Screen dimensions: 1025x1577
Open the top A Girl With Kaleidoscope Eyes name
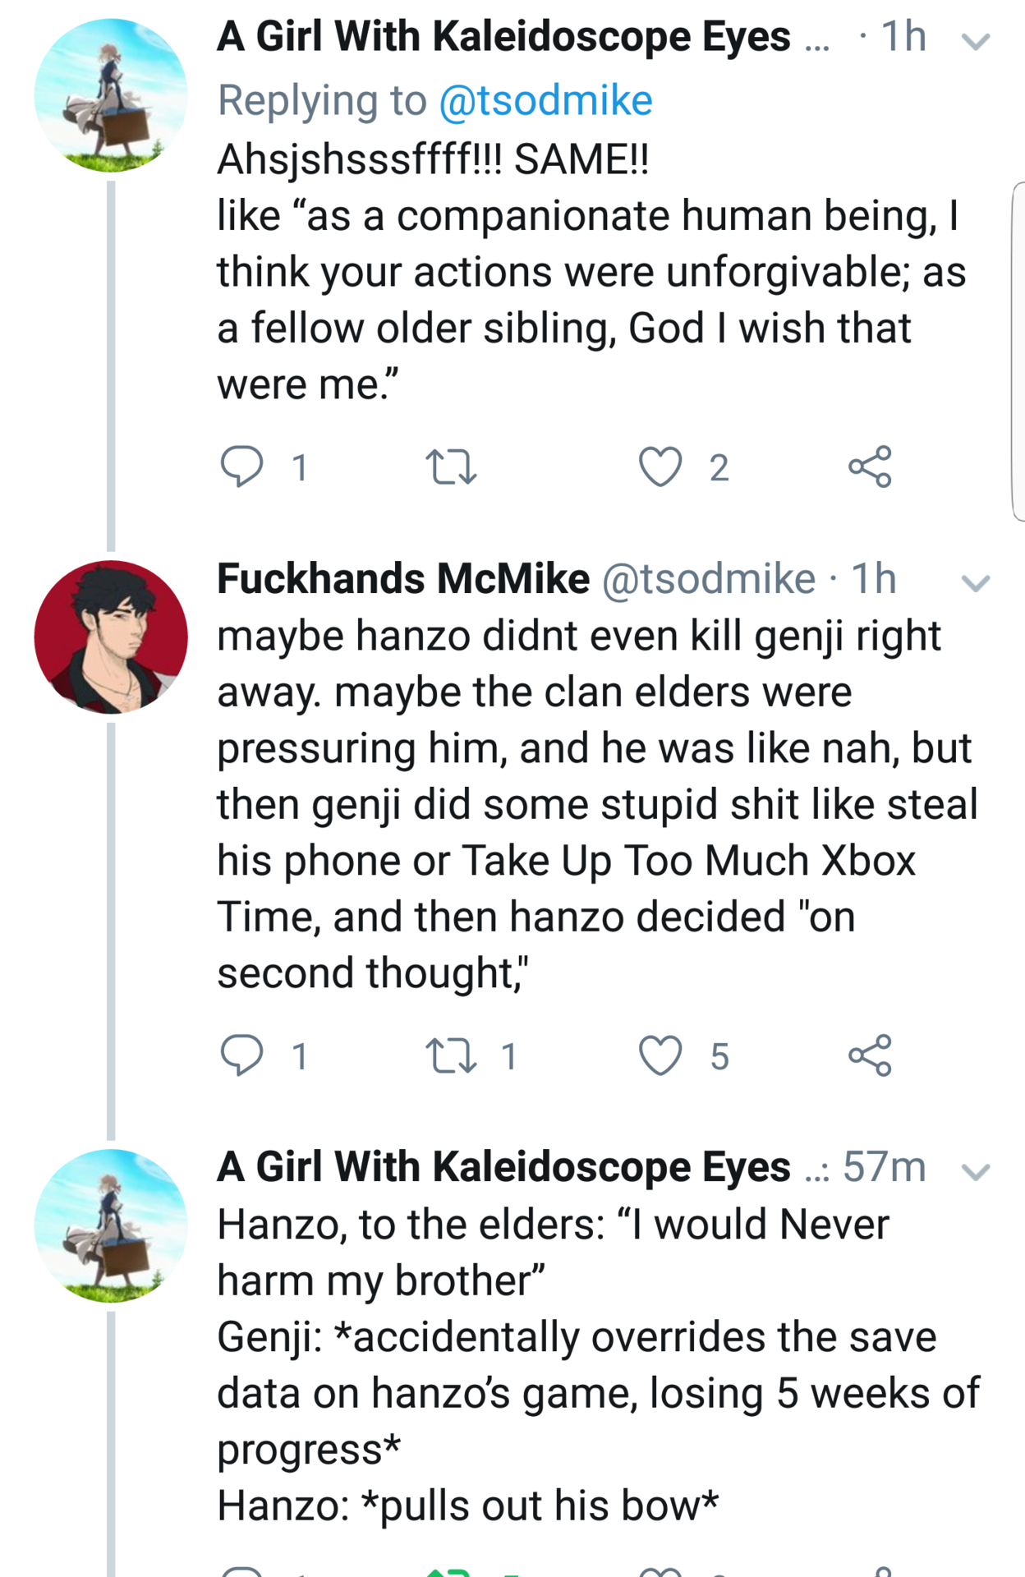pos(503,37)
